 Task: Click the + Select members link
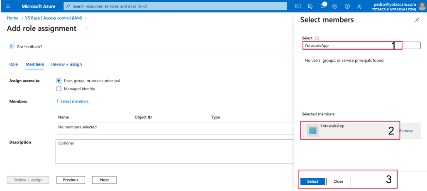(72, 101)
